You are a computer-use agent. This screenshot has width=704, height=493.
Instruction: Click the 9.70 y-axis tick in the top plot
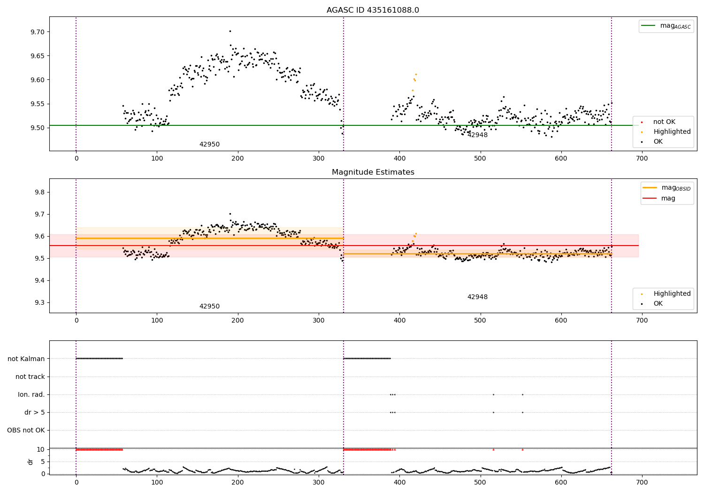pos(38,32)
